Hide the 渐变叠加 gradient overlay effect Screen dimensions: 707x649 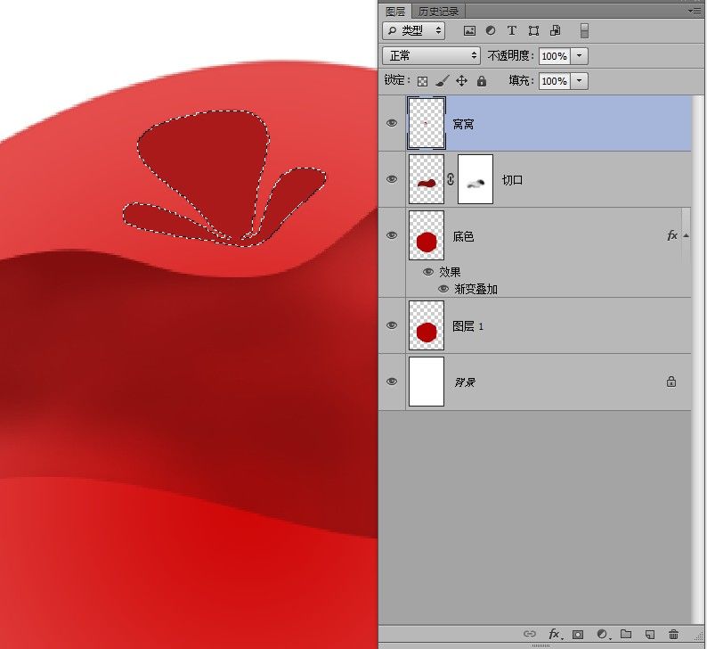pos(443,289)
